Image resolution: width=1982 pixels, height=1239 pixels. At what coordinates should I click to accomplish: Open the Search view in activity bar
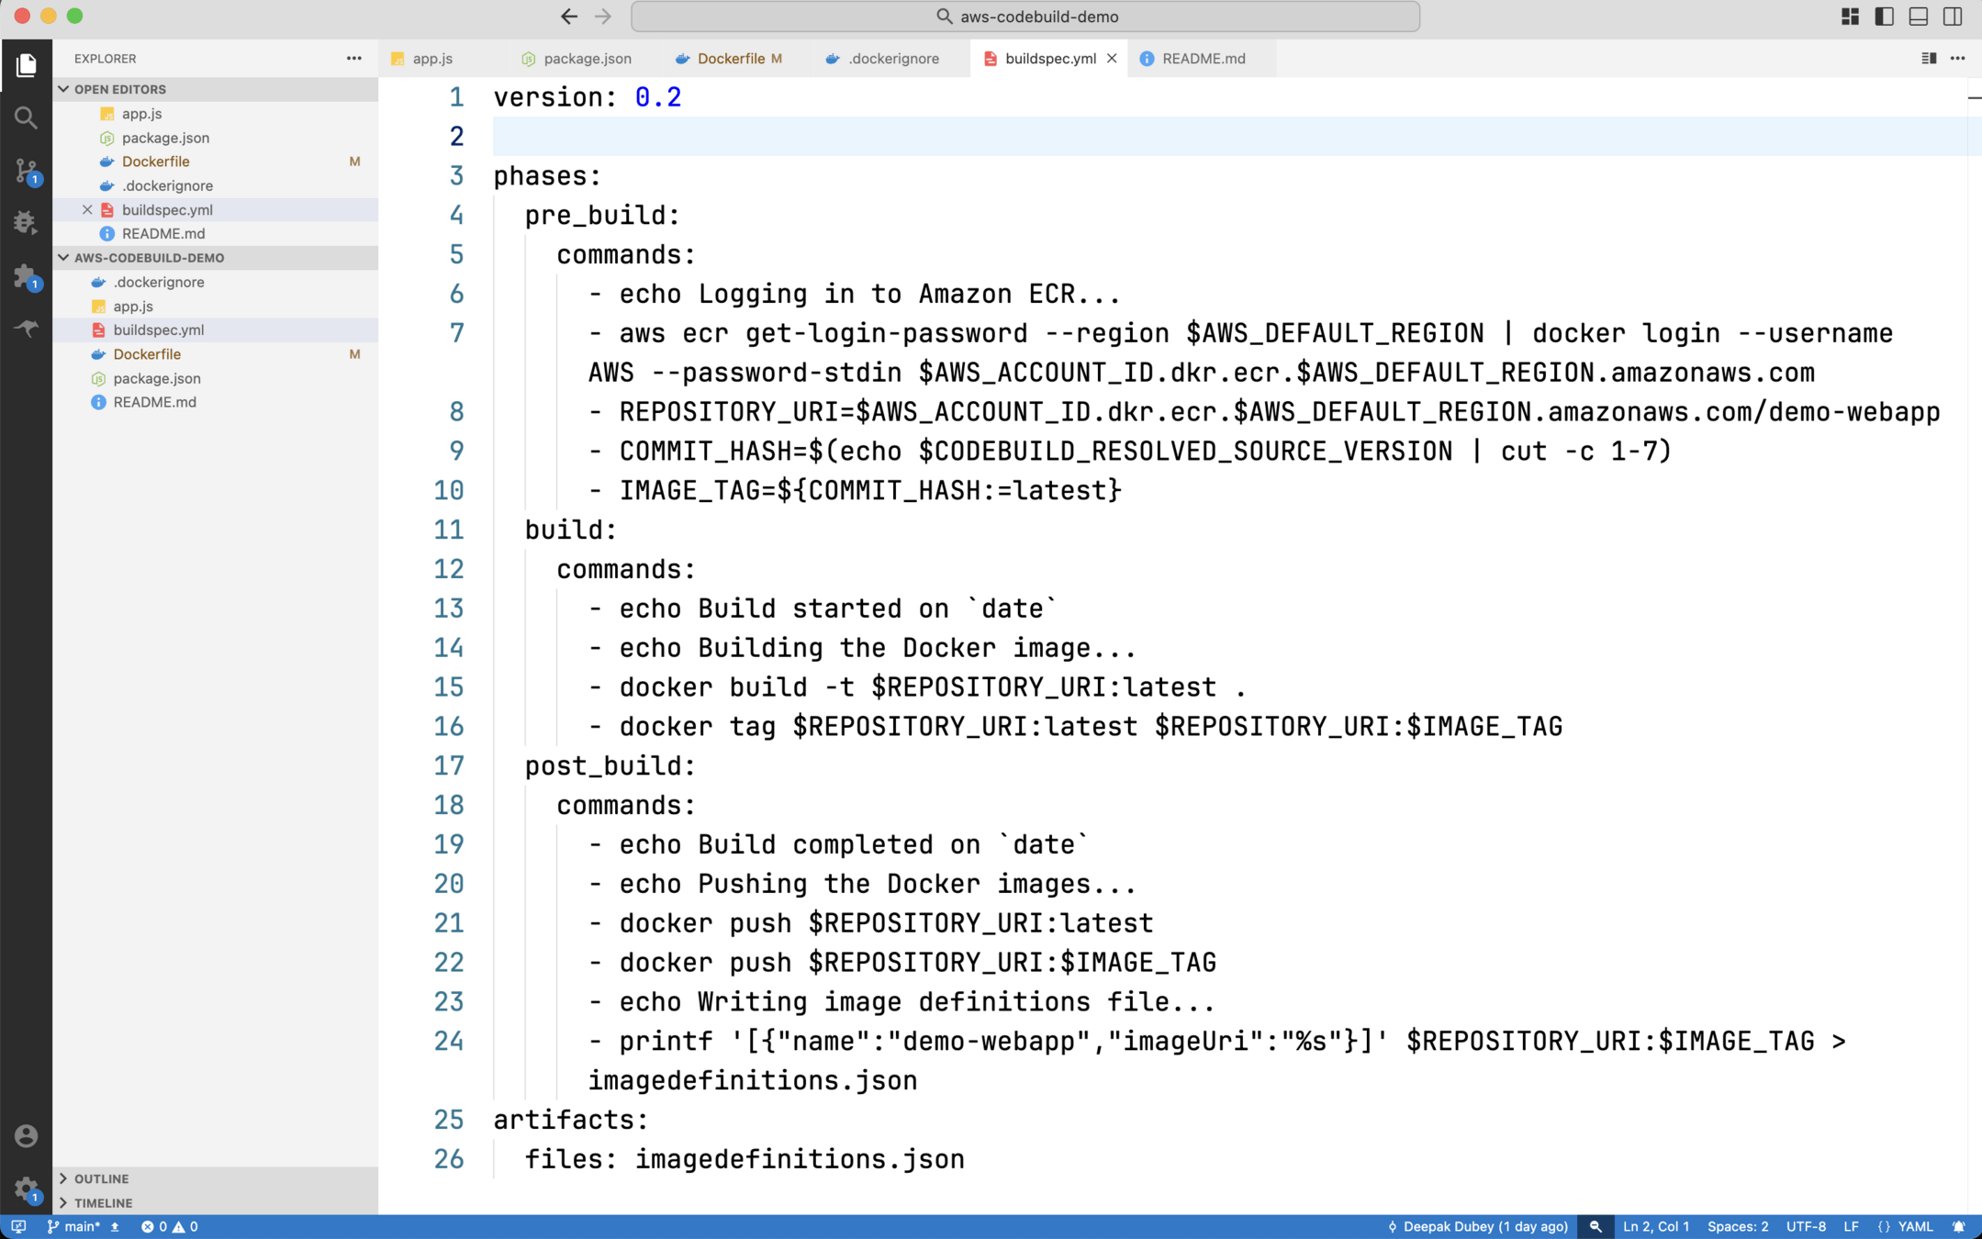click(26, 117)
